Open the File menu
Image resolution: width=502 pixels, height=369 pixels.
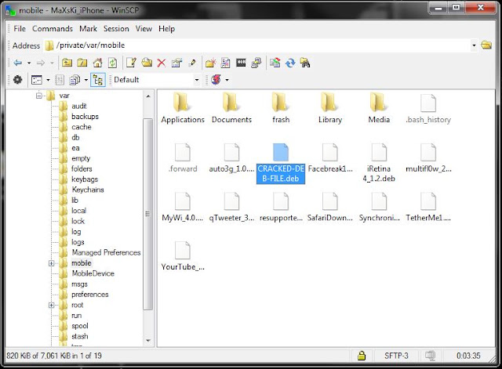coord(20,28)
